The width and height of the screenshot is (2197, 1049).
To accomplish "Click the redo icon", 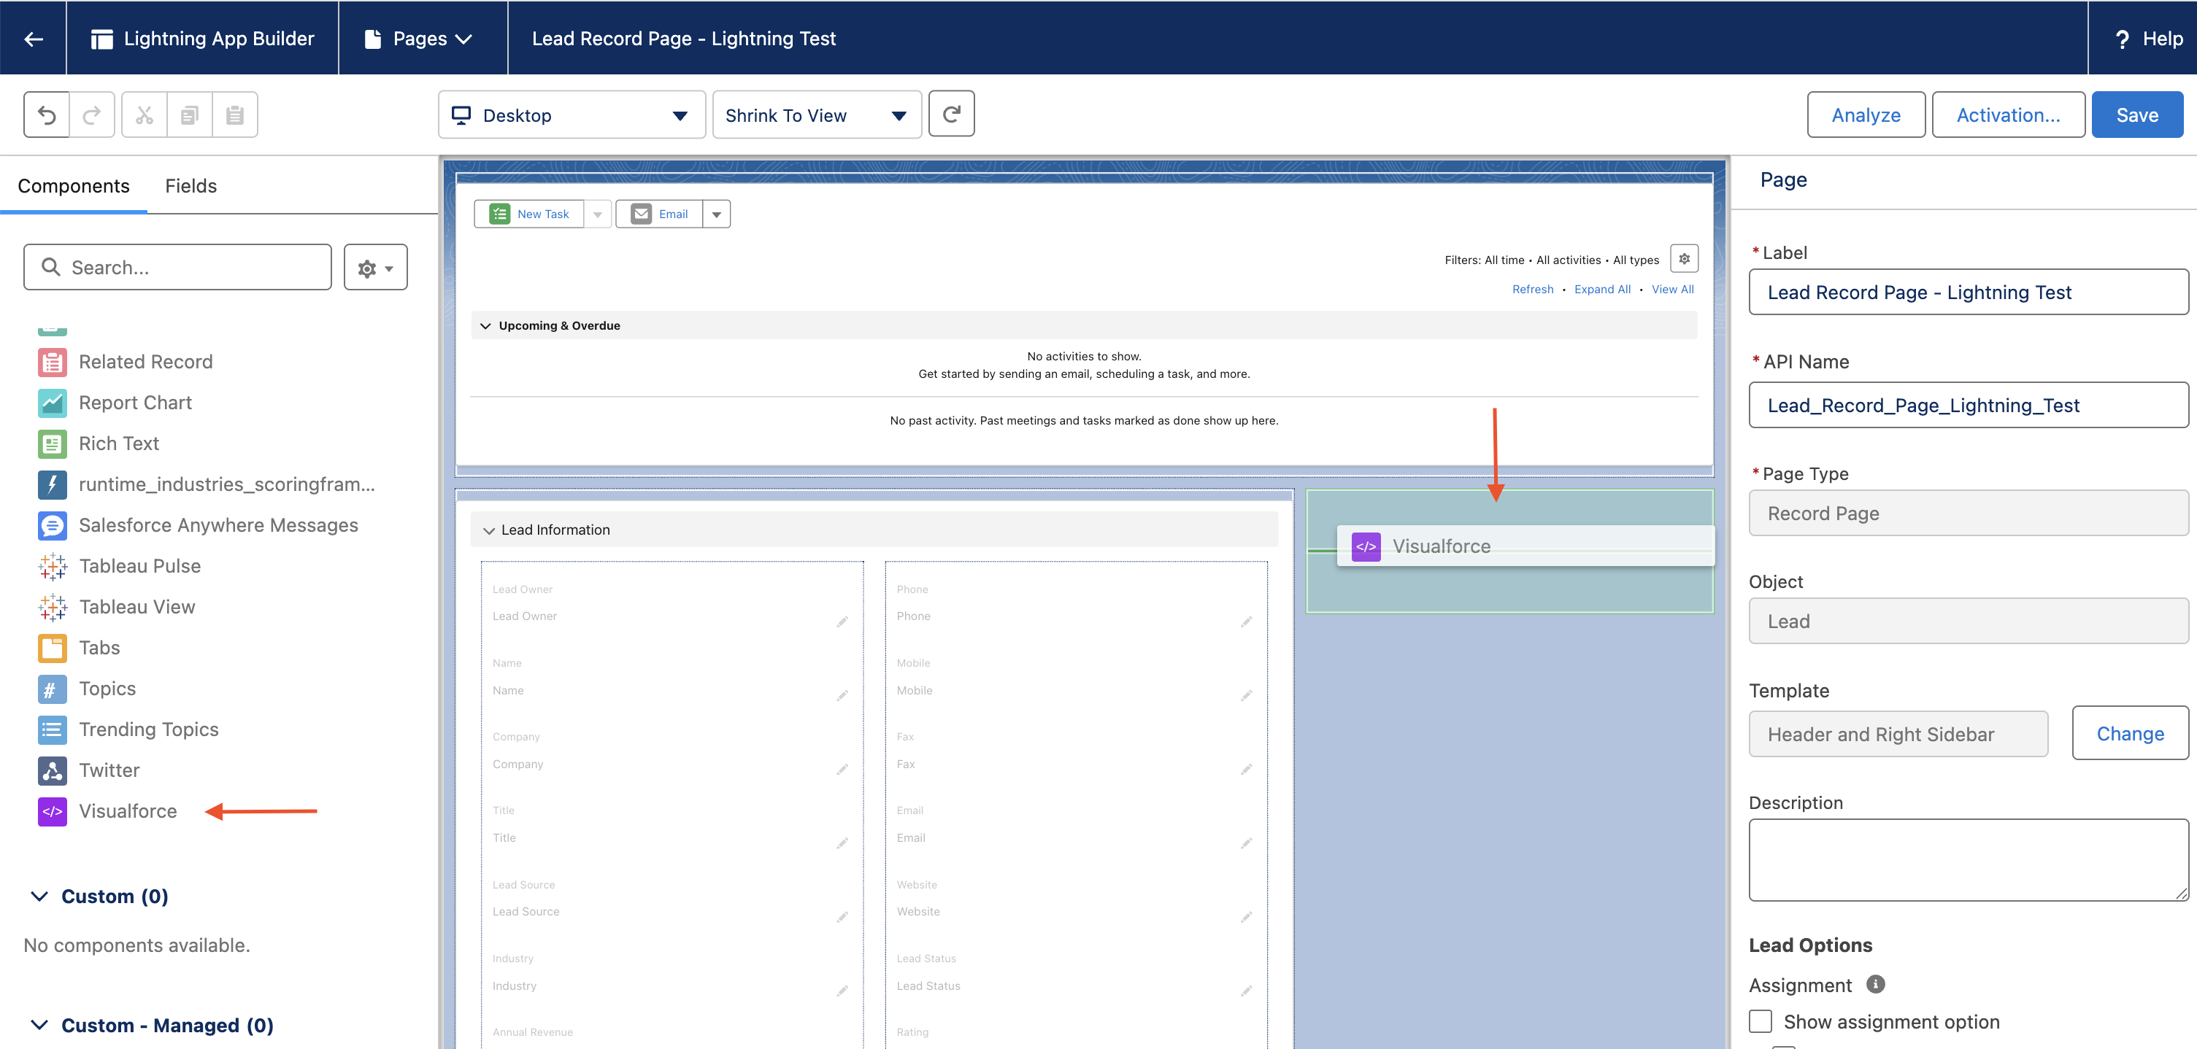I will [x=92, y=115].
